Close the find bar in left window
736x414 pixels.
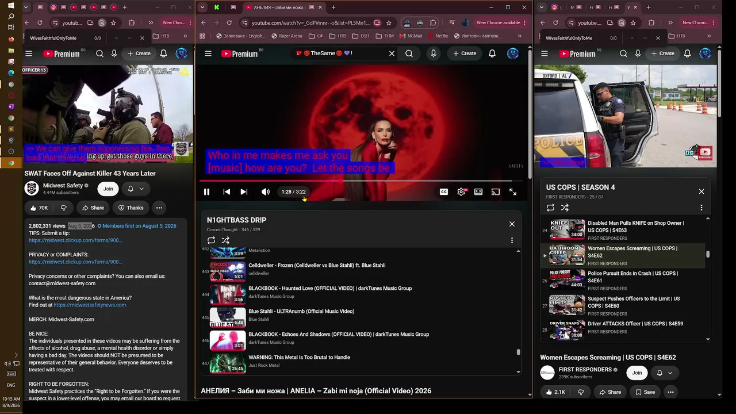pyautogui.click(x=142, y=38)
